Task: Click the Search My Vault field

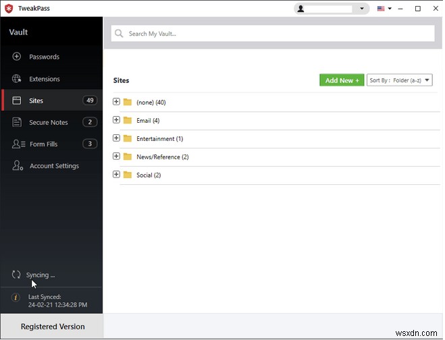Action: tap(273, 34)
